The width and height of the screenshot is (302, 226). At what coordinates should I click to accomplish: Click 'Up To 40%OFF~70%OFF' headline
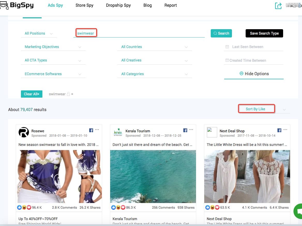coord(38,219)
